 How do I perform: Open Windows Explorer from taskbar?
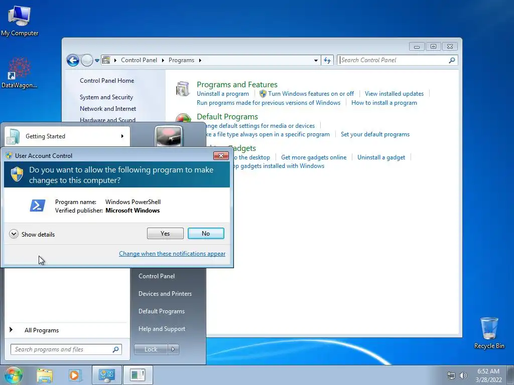[x=45, y=375]
